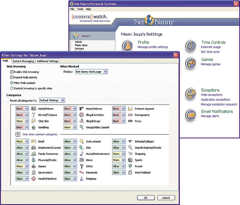Switch to the Instant Messaging tab
This screenshot has width=240, height=205.
(23, 61)
